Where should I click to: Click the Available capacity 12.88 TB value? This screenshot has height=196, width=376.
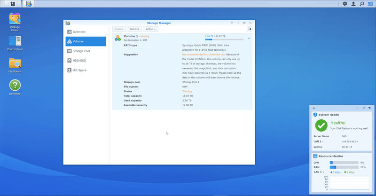coord(188,105)
